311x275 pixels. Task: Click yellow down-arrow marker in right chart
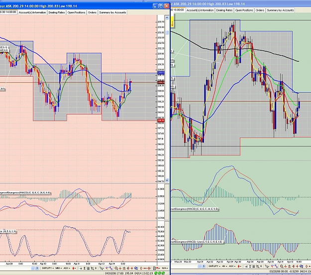(x=172, y=21)
